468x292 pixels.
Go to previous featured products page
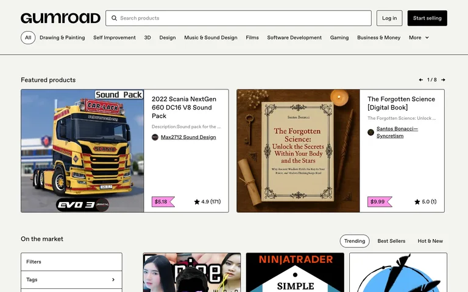[421, 80]
